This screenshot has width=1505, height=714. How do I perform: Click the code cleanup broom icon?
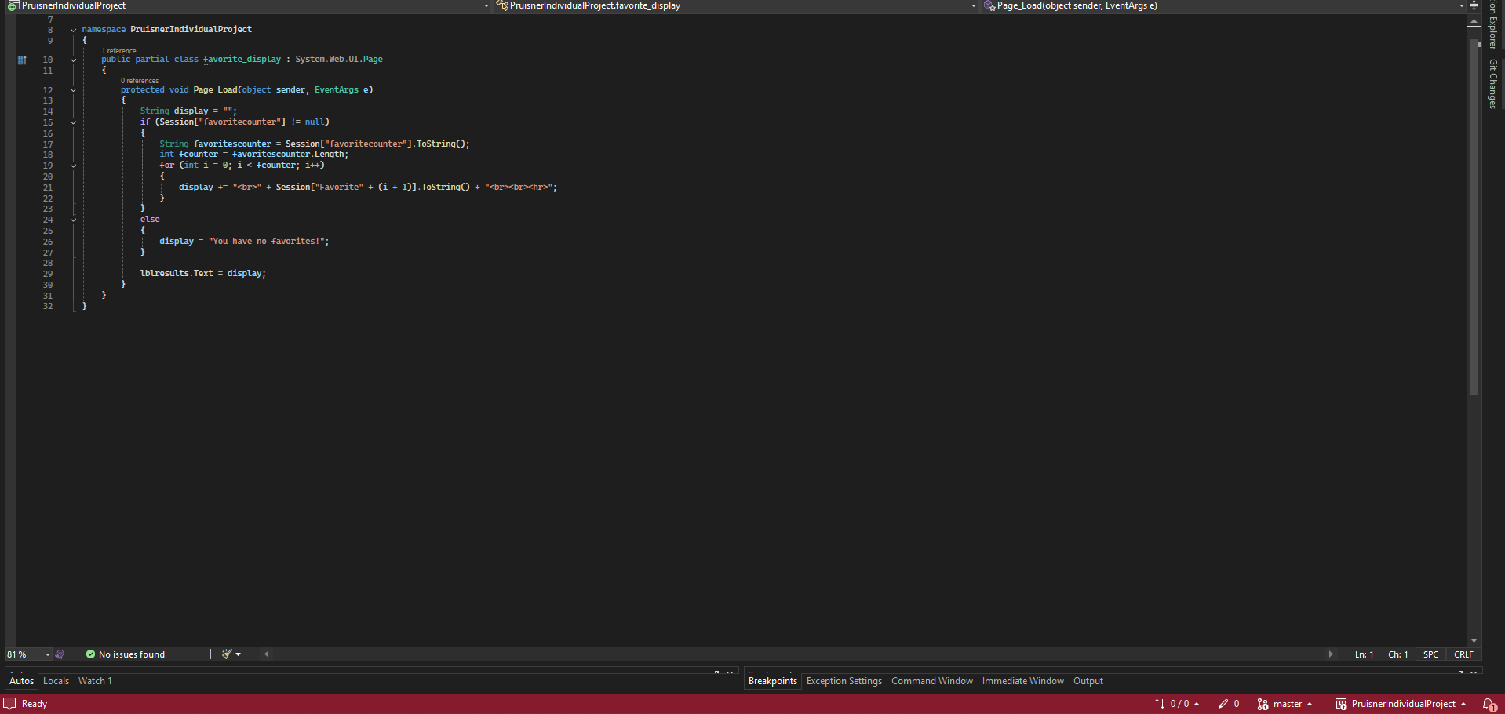pyautogui.click(x=227, y=654)
